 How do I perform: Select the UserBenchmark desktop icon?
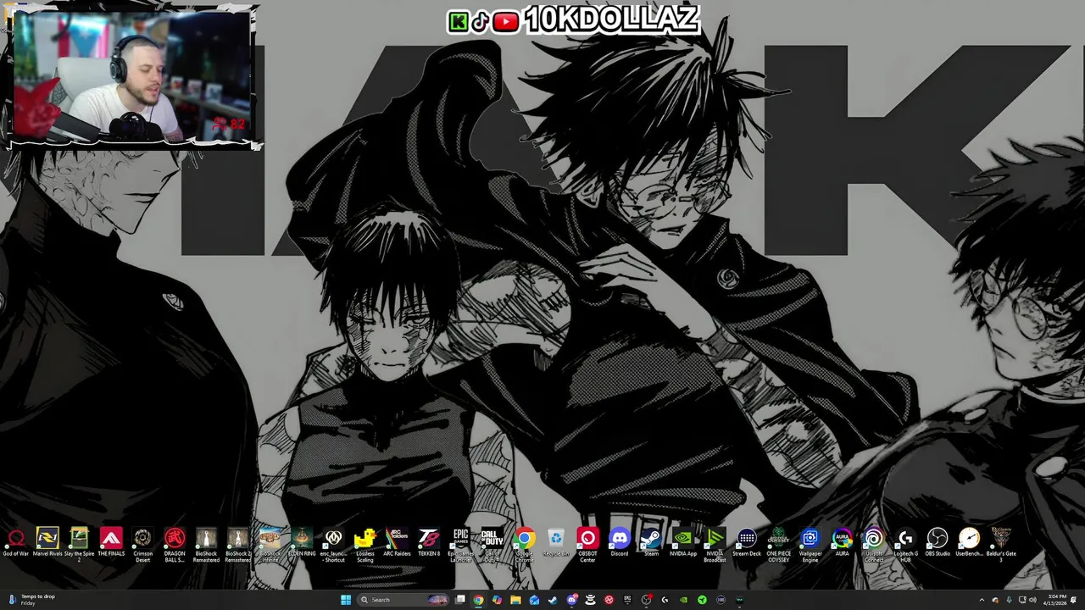coord(969,542)
